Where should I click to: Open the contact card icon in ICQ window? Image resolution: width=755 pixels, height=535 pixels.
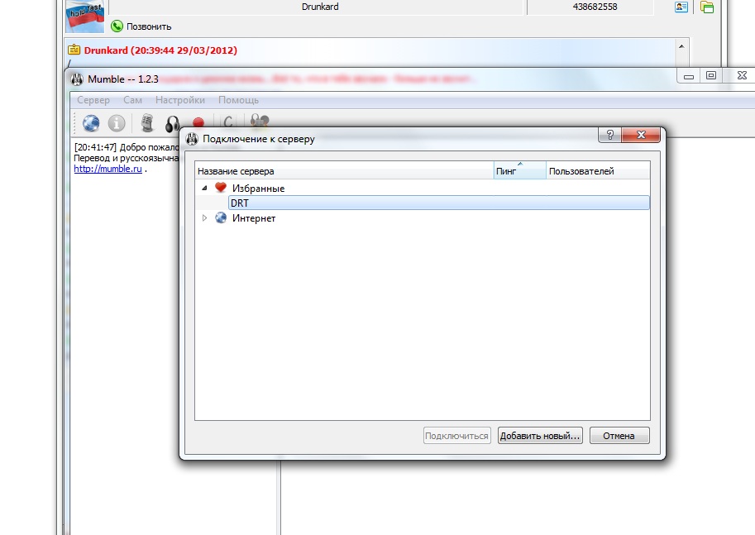(681, 7)
